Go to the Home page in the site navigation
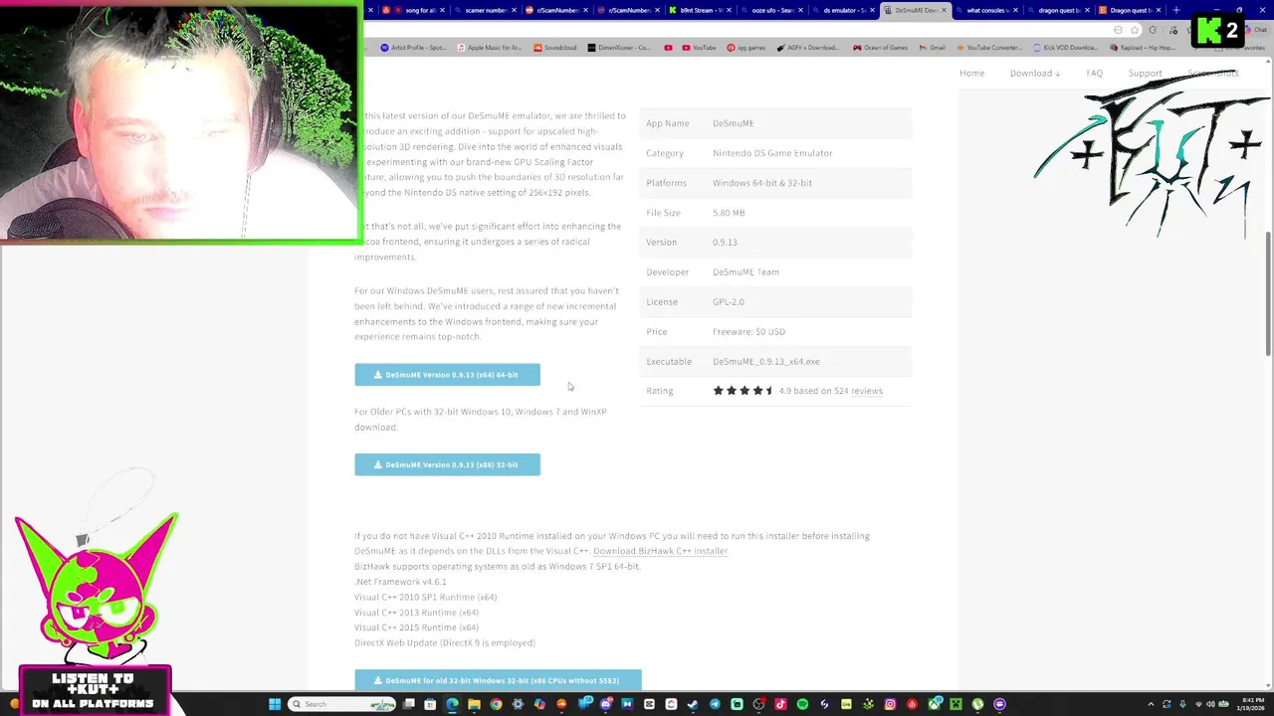Image resolution: width=1274 pixels, height=716 pixels. pos(971,73)
